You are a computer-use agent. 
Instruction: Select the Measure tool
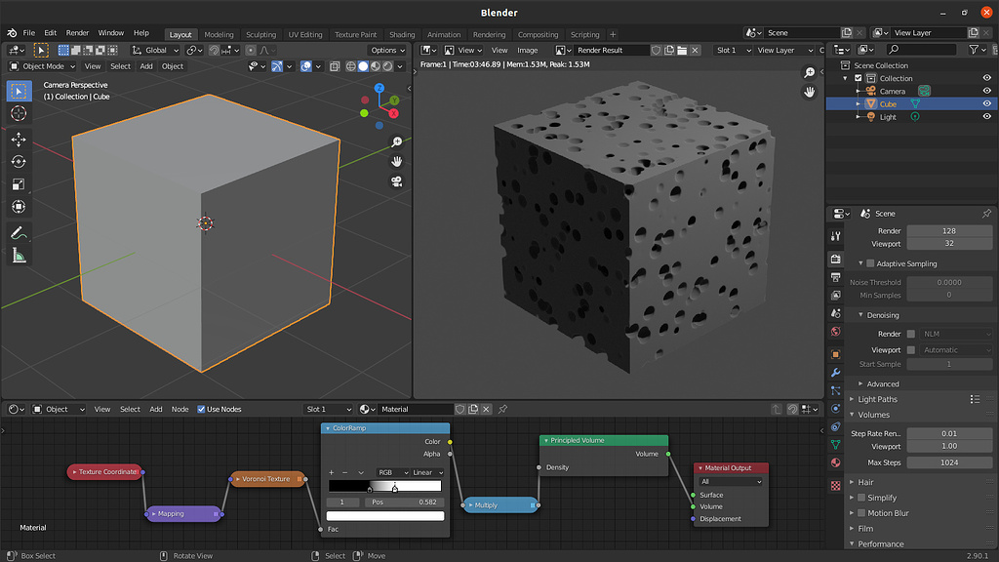point(20,256)
